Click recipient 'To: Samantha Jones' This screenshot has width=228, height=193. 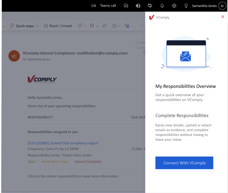tap(36, 59)
